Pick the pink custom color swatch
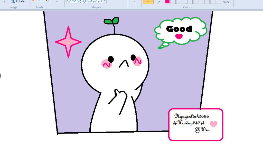 pos(167,2)
